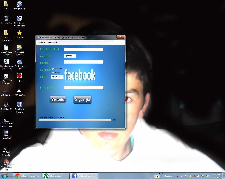
Task: Launch PC Cleaner Pro shortcut
Action: pyautogui.click(x=6, y=165)
